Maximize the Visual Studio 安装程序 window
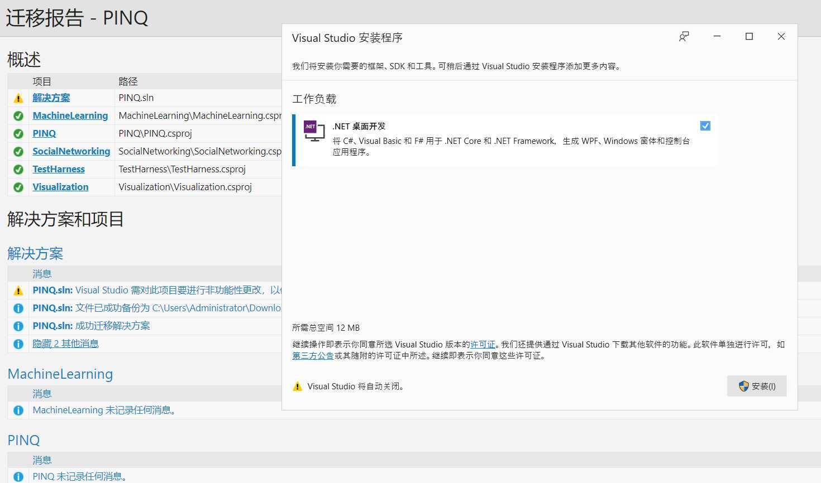821x483 pixels. click(750, 36)
